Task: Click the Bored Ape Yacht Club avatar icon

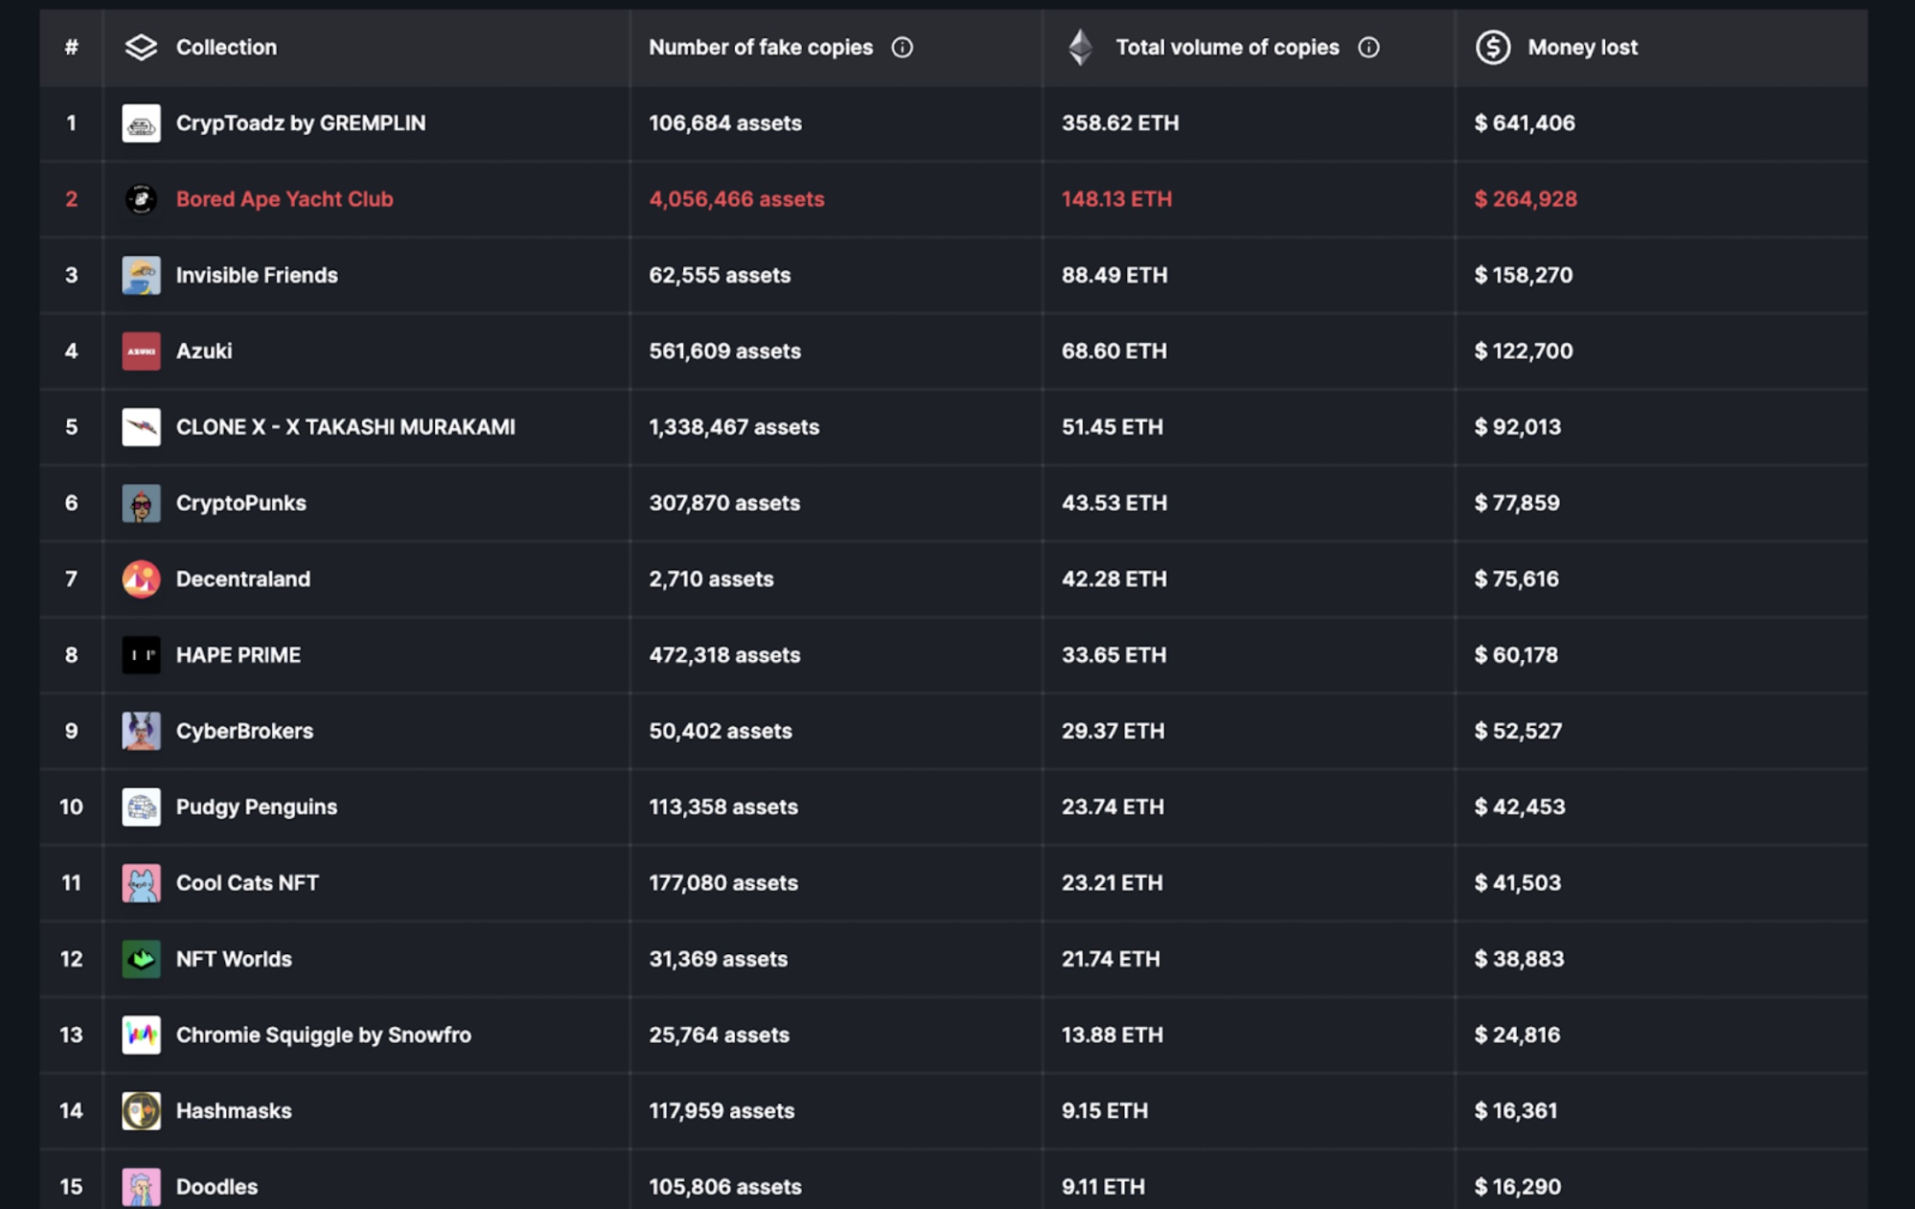Action: pyautogui.click(x=141, y=199)
